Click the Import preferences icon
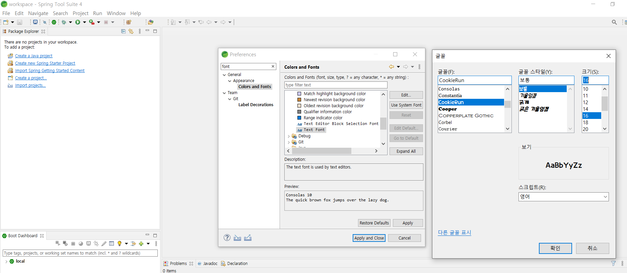The height and width of the screenshot is (273, 627). pos(237,238)
